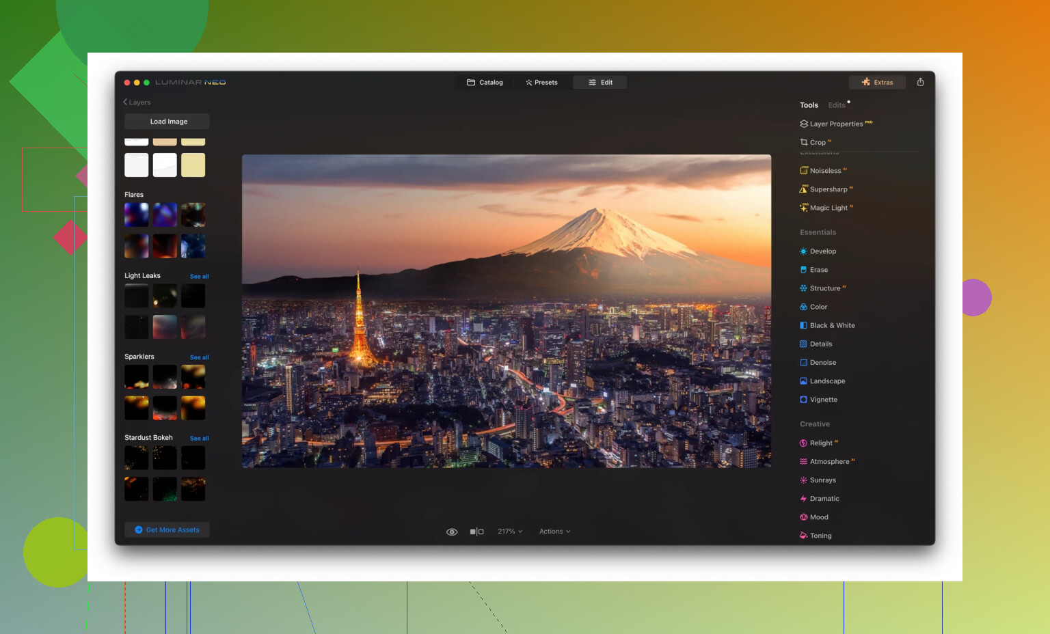Screen dimensions: 1050x634
Task: Open the Erase tool
Action: 818,270
